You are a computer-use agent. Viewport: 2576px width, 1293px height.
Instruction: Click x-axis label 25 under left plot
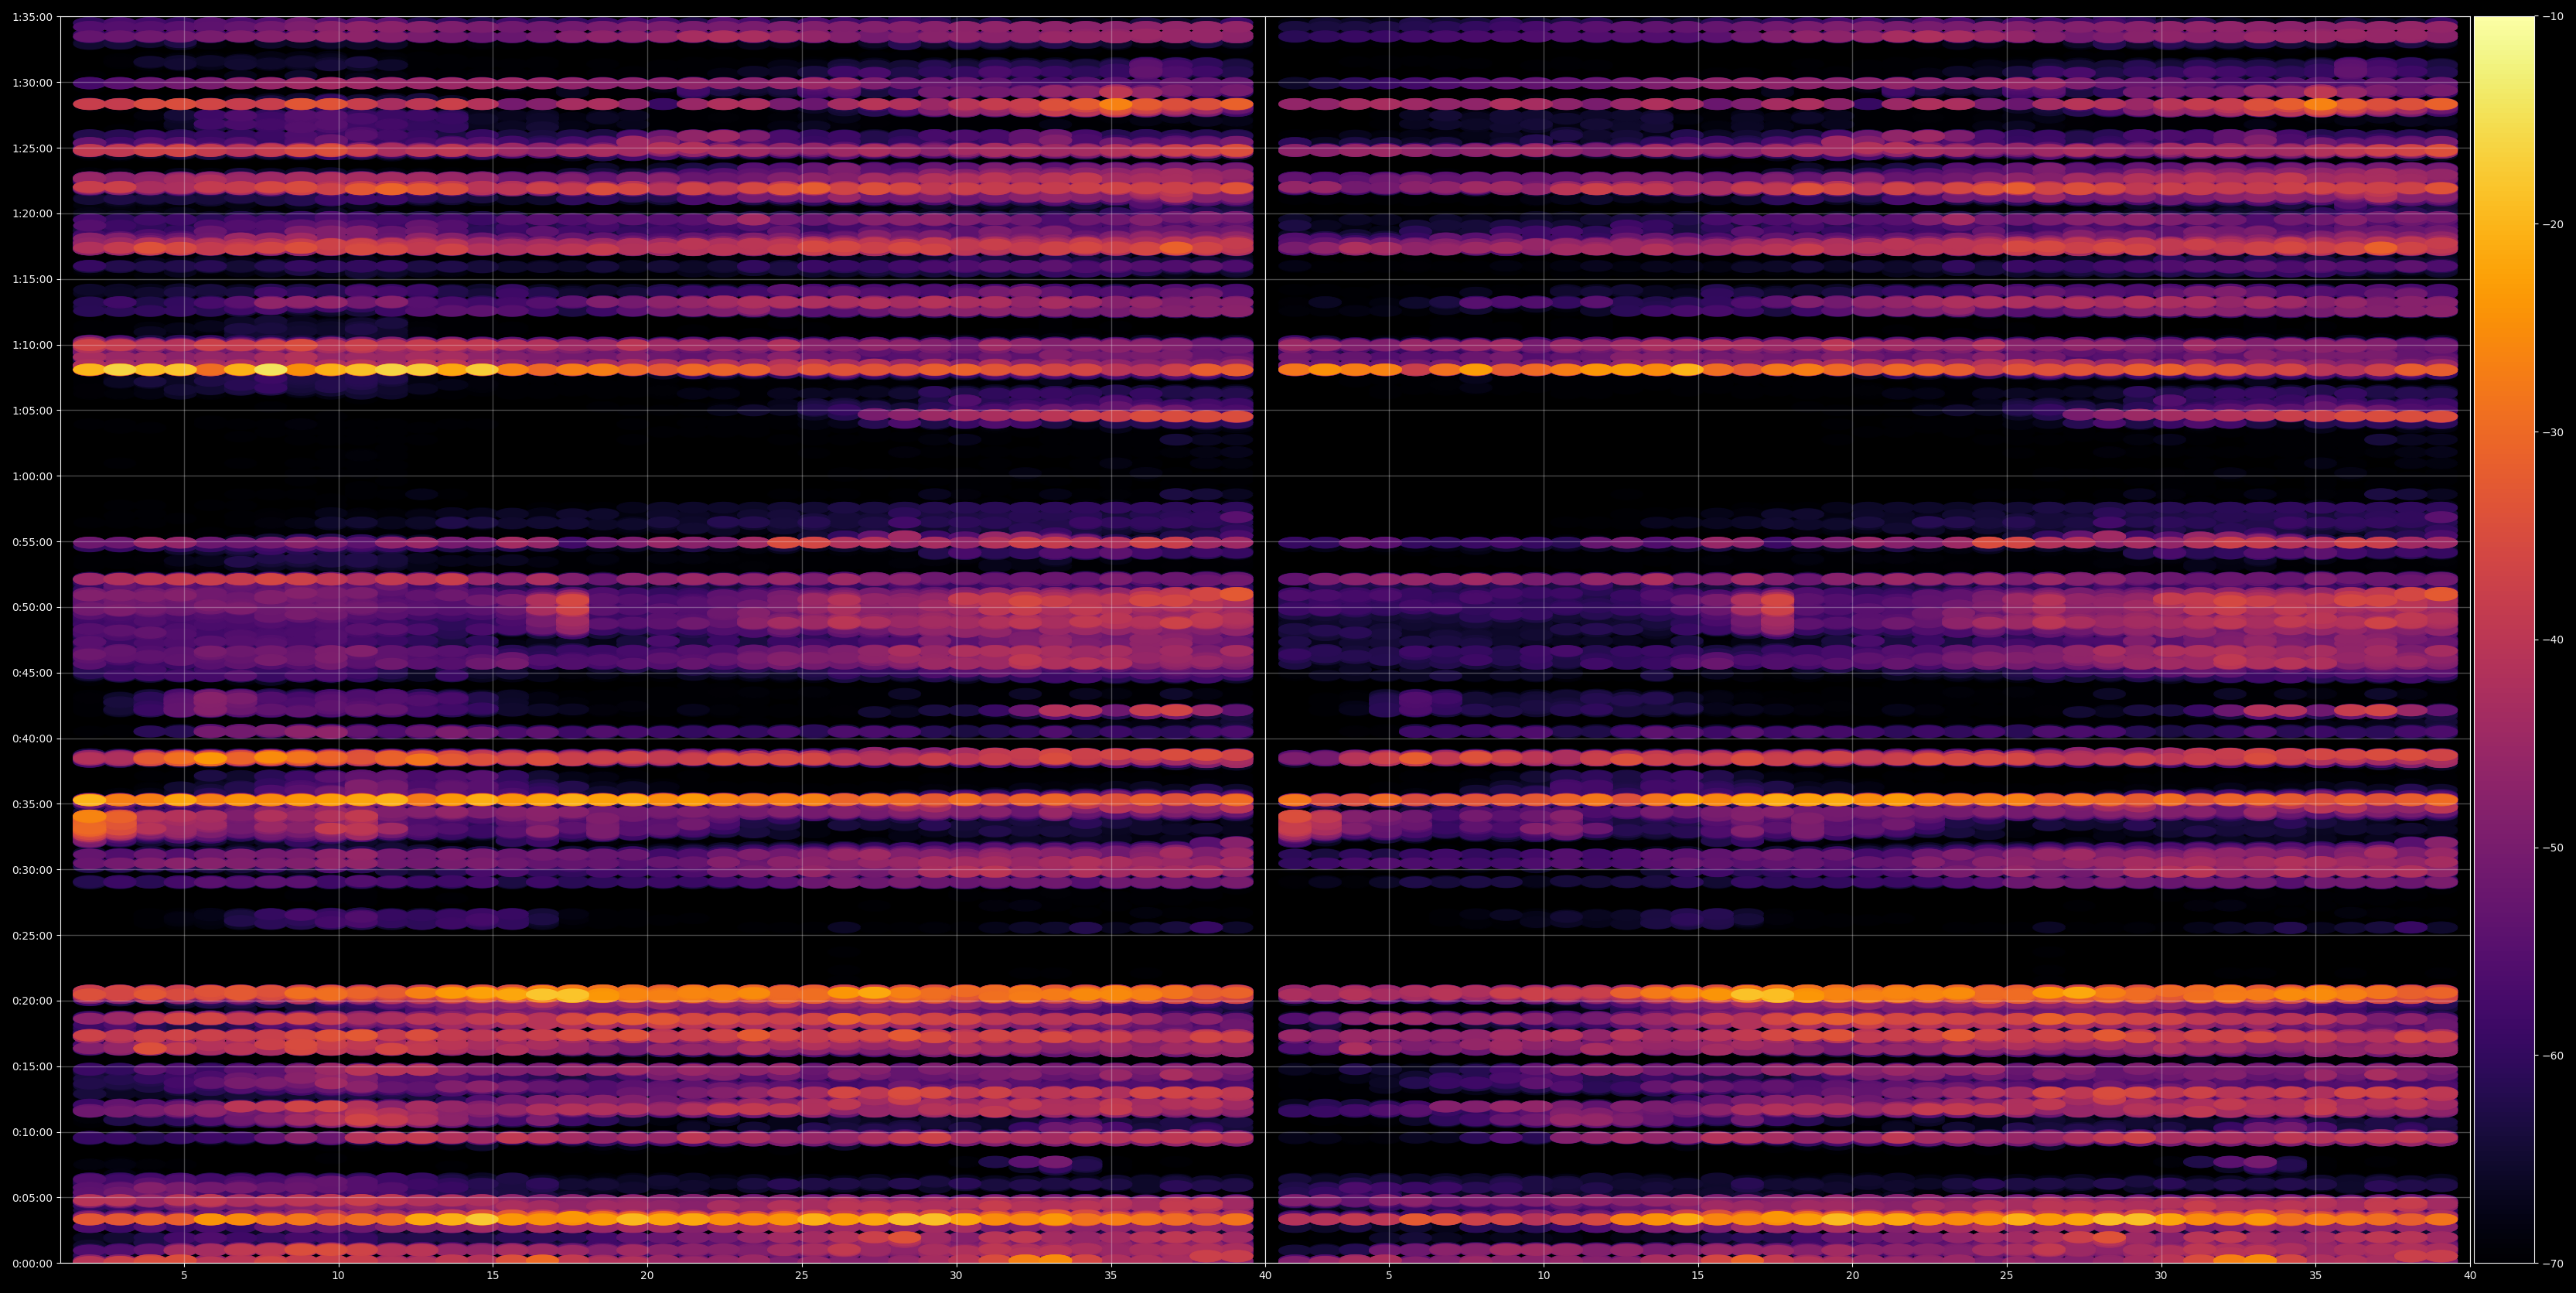click(802, 1276)
